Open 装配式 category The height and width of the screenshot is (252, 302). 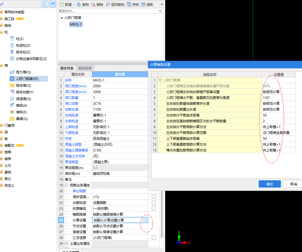[9, 145]
